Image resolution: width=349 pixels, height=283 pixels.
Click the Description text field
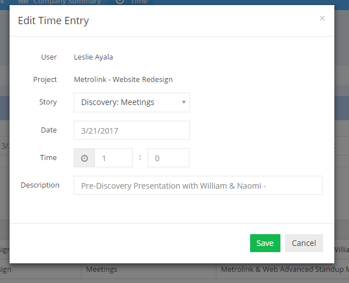(198, 185)
